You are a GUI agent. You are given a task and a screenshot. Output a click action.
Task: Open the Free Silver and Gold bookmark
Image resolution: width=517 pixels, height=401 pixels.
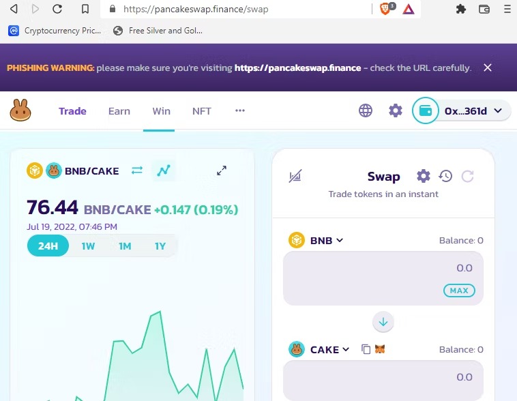(158, 31)
